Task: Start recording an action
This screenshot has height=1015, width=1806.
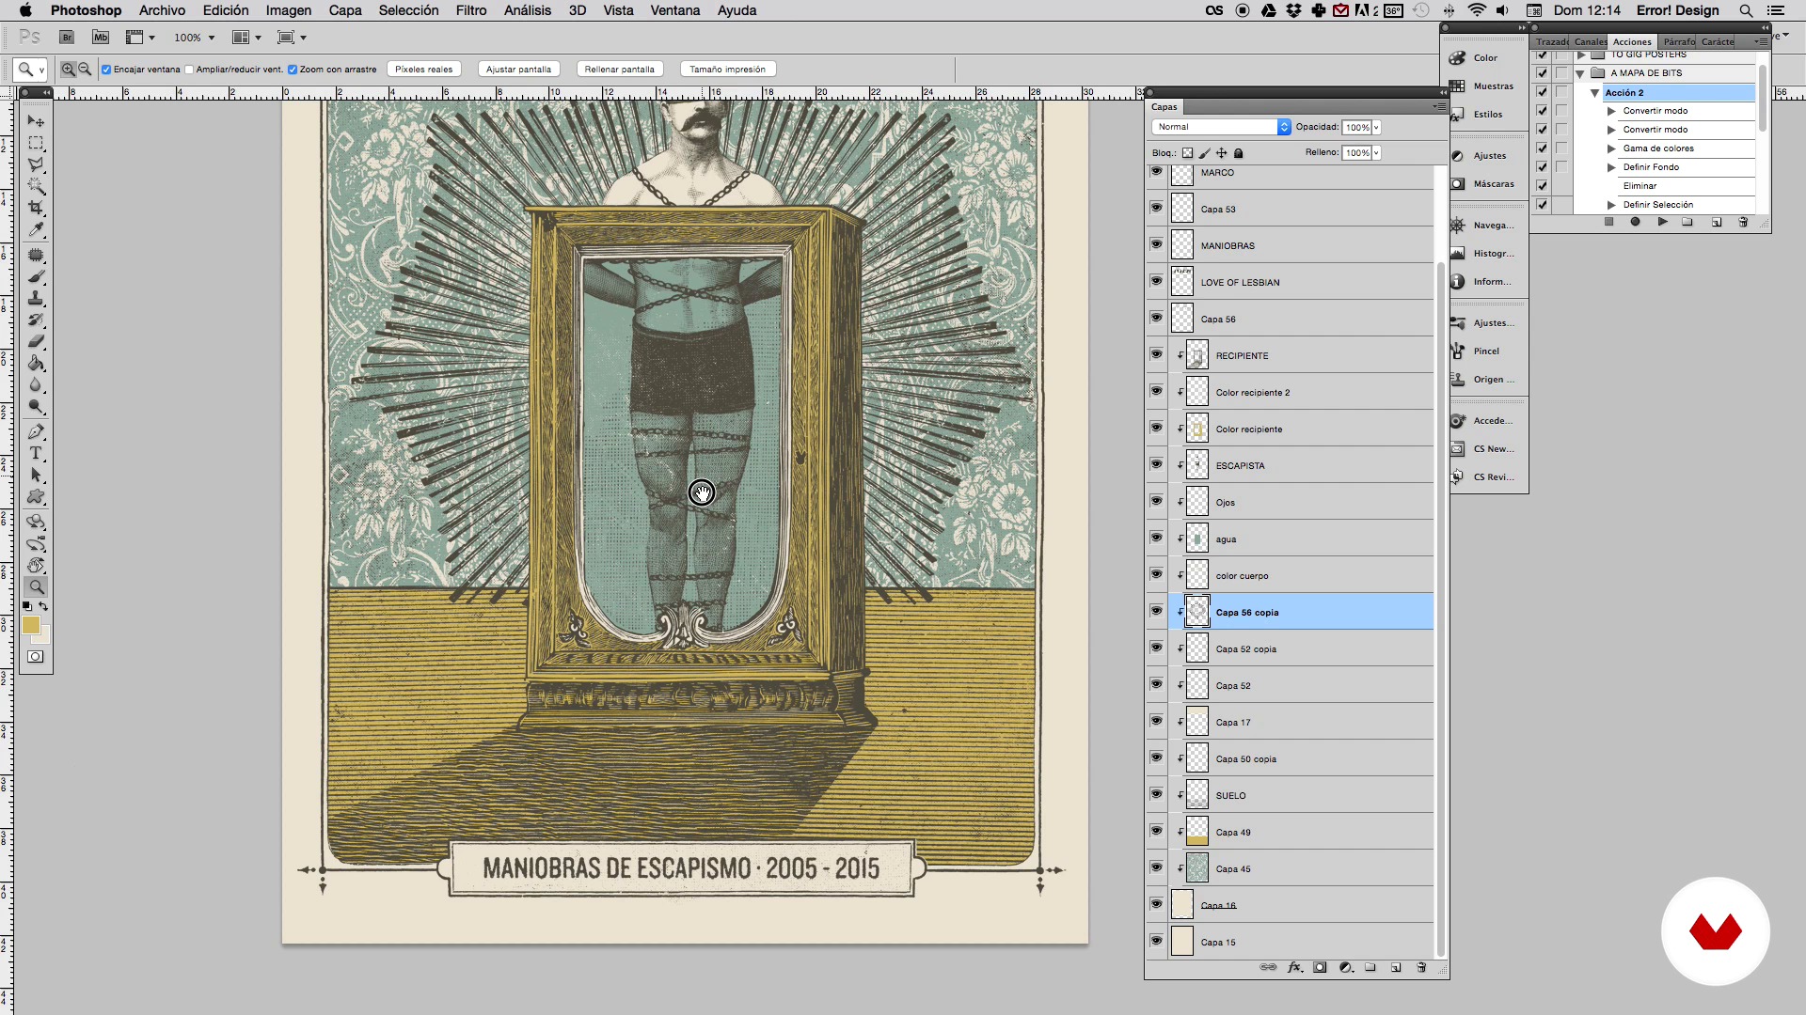Action: (1635, 222)
